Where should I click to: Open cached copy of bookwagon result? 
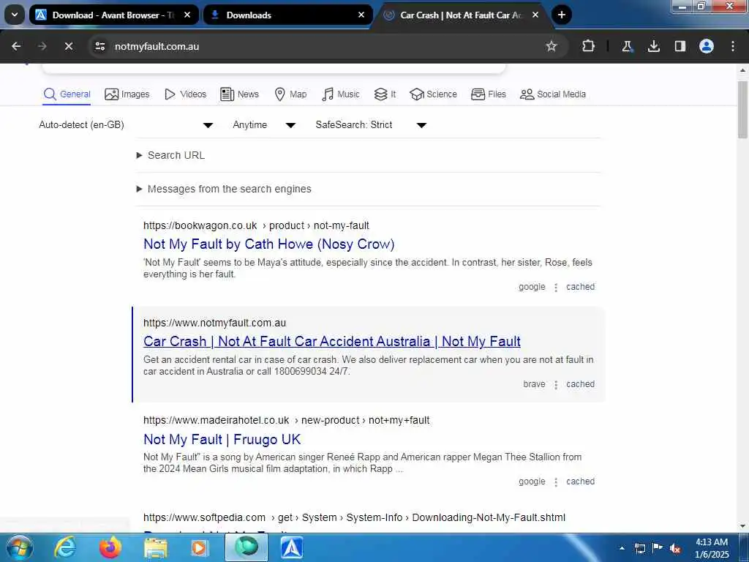click(x=580, y=287)
